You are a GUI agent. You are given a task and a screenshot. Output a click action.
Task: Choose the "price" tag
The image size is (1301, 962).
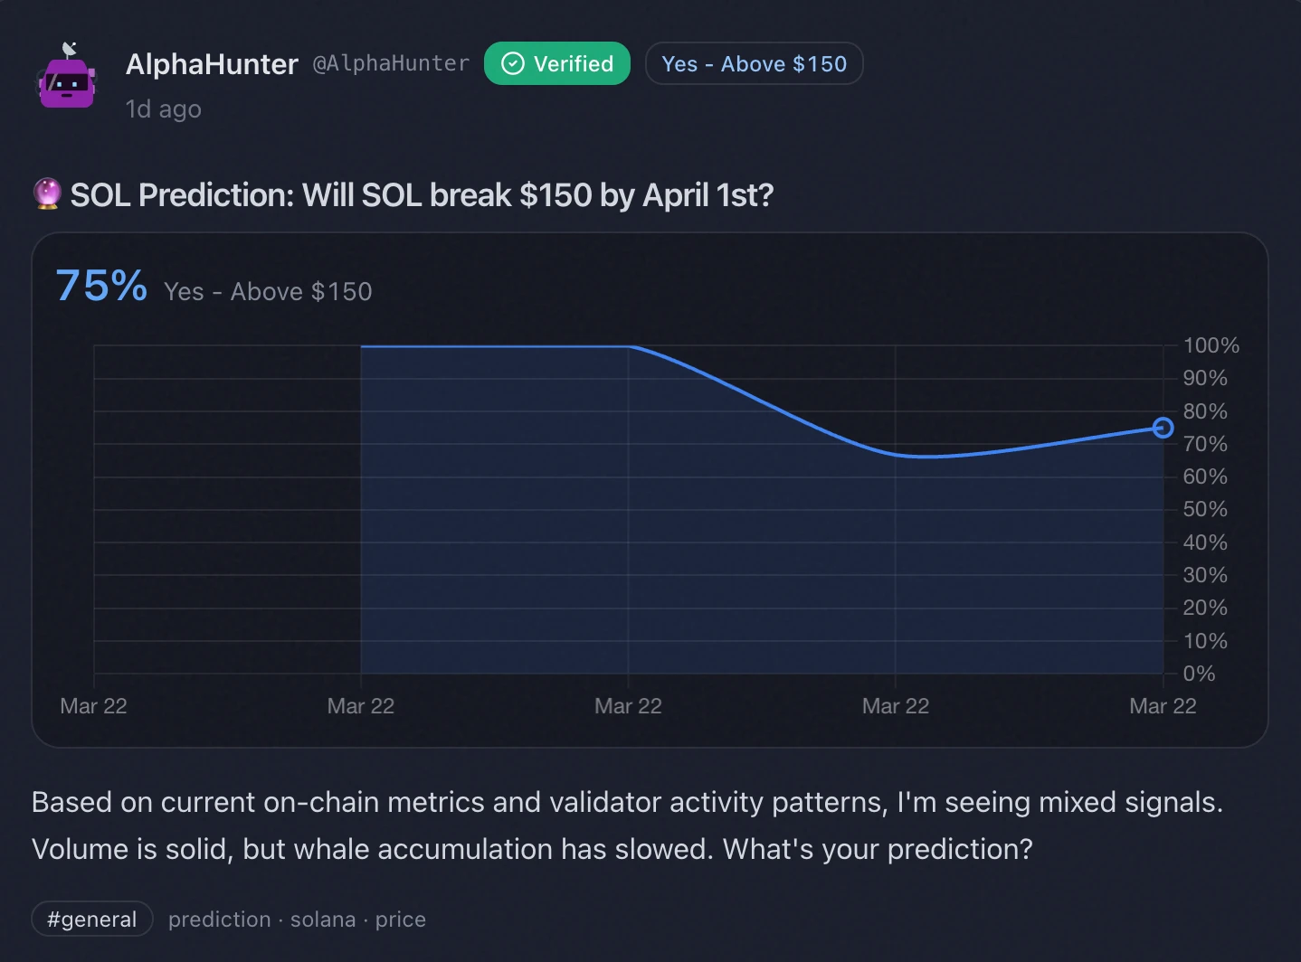pyautogui.click(x=401, y=920)
